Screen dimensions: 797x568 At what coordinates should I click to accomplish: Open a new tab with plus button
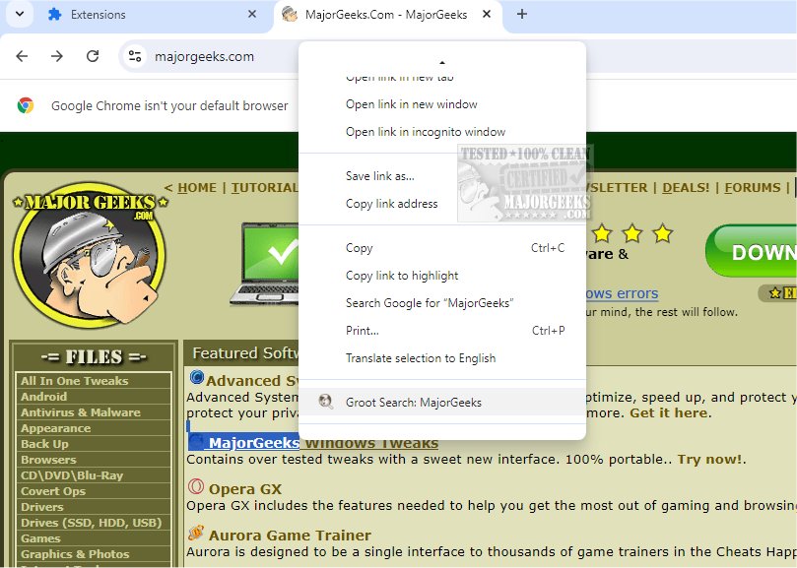[521, 14]
